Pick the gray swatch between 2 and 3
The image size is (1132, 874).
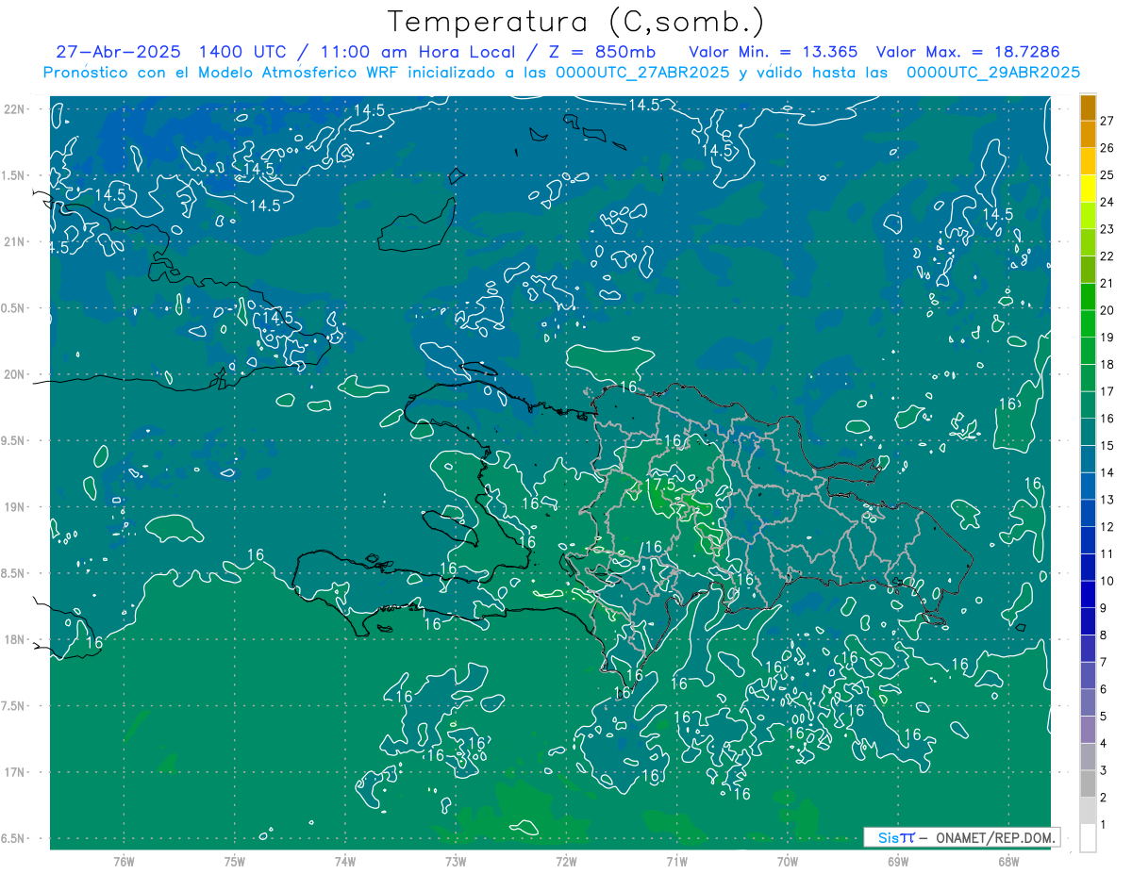tap(1088, 784)
